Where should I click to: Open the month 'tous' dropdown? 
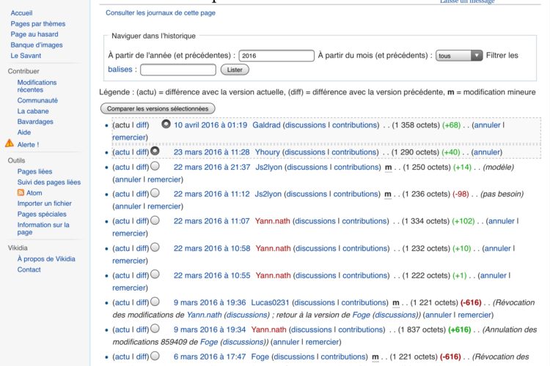pyautogui.click(x=459, y=56)
